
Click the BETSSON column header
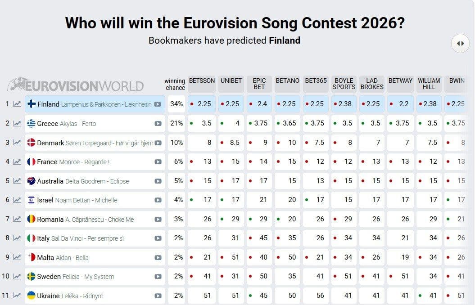(x=202, y=84)
